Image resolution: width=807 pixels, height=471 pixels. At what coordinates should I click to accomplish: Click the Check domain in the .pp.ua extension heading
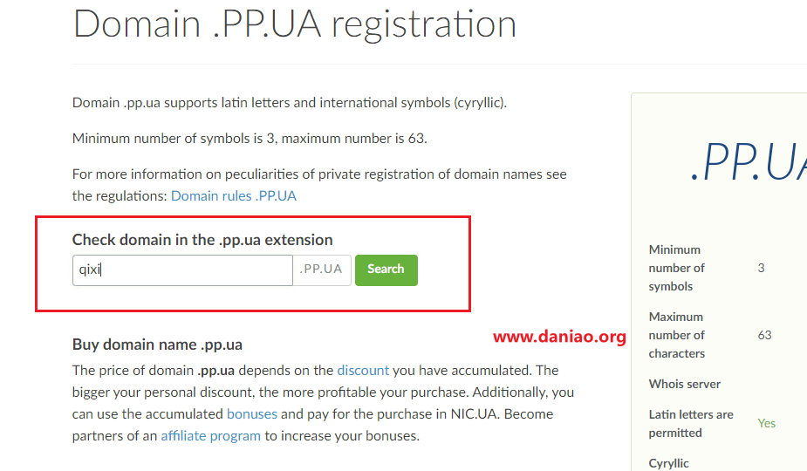point(202,240)
